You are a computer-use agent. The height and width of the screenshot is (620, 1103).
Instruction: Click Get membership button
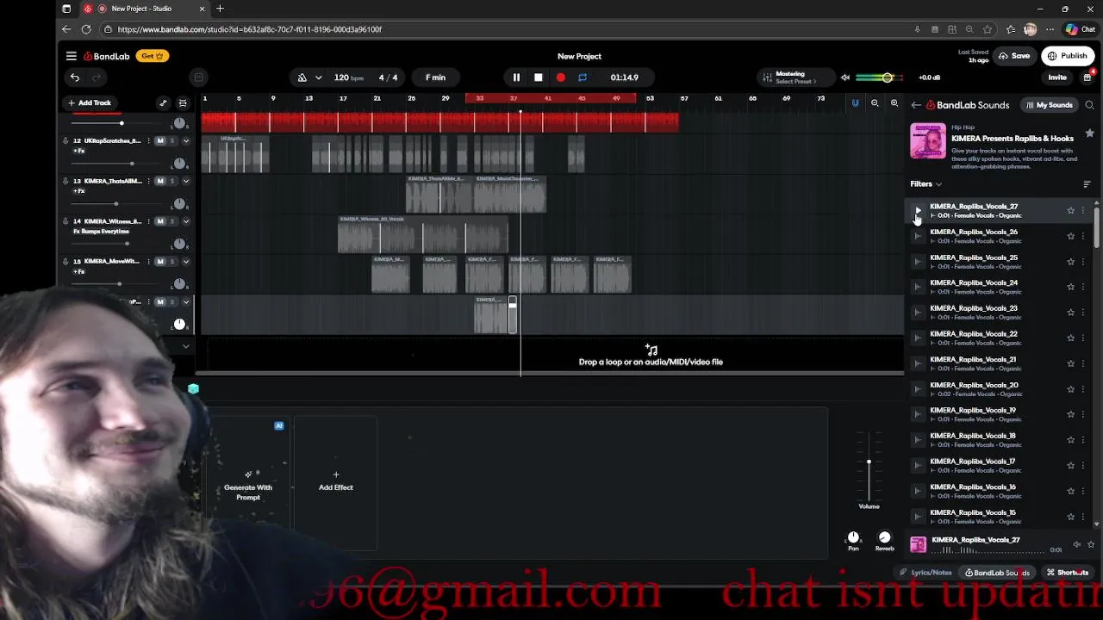[153, 56]
